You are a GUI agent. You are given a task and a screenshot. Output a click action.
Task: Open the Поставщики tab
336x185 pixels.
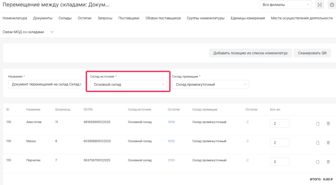pyautogui.click(x=129, y=18)
